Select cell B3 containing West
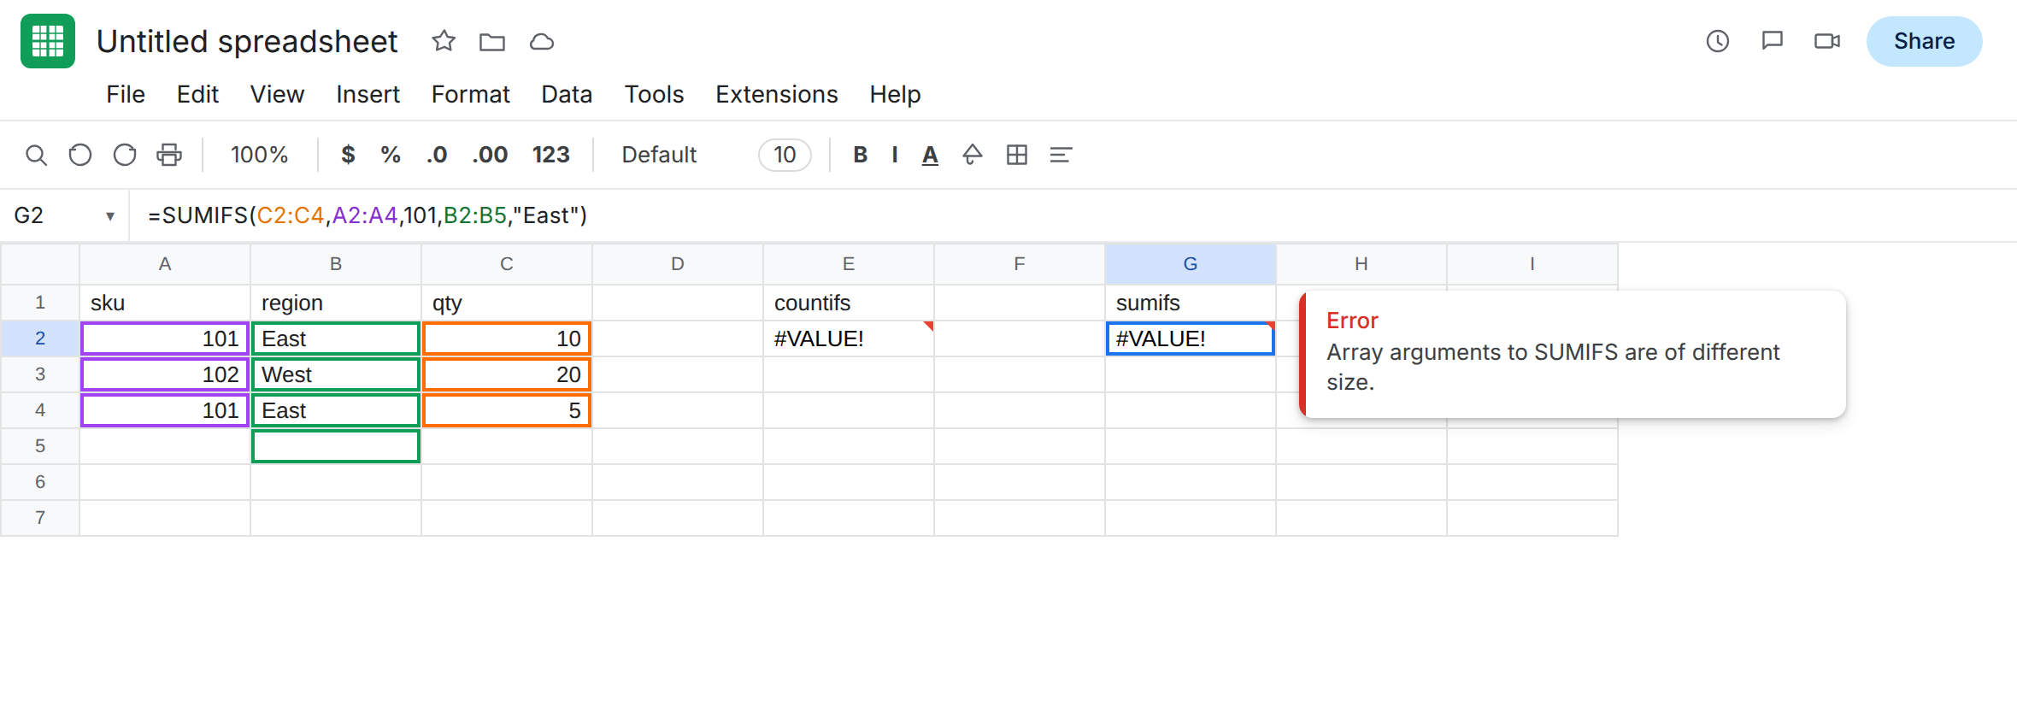The height and width of the screenshot is (718, 2017). (x=335, y=374)
